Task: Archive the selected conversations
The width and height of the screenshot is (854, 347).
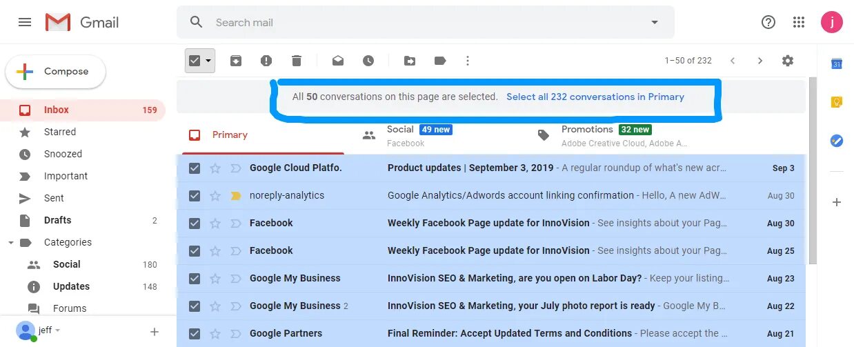Action: (236, 61)
